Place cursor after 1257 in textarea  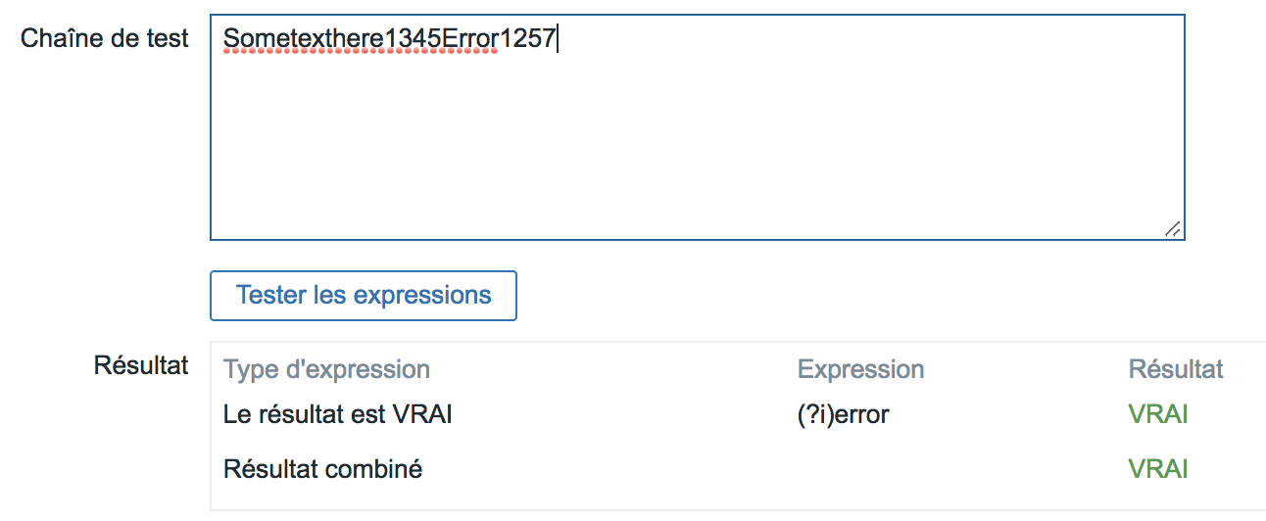pos(557,38)
